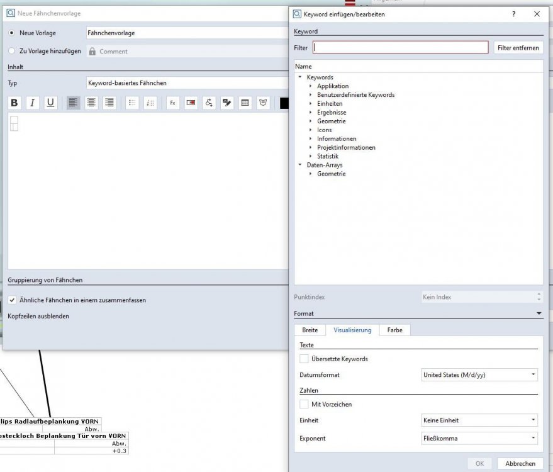Open the Datumsformat dropdown
553x472 pixels.
click(479, 375)
